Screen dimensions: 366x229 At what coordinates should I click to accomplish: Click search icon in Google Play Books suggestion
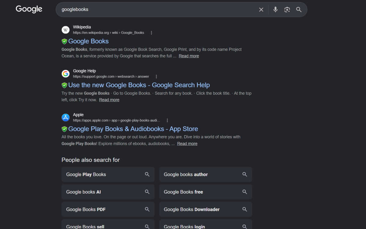[147, 174]
